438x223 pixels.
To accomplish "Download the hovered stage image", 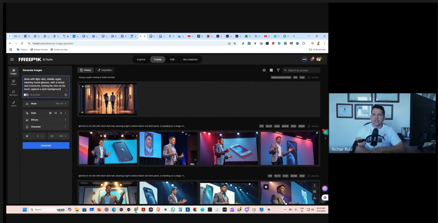I will [314, 198].
